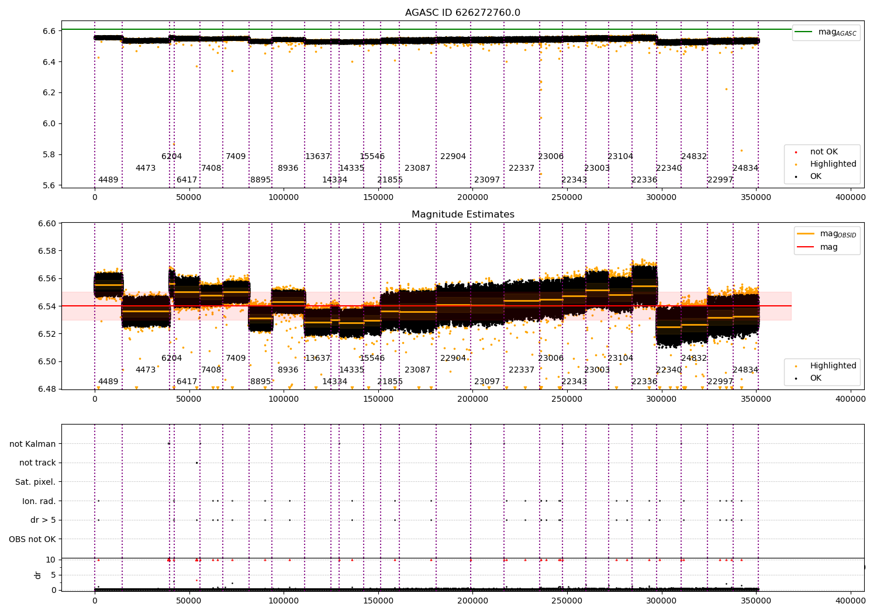This screenshot has width=877, height=614.
Task: Click the 'not track' row label
Action: (x=37, y=463)
